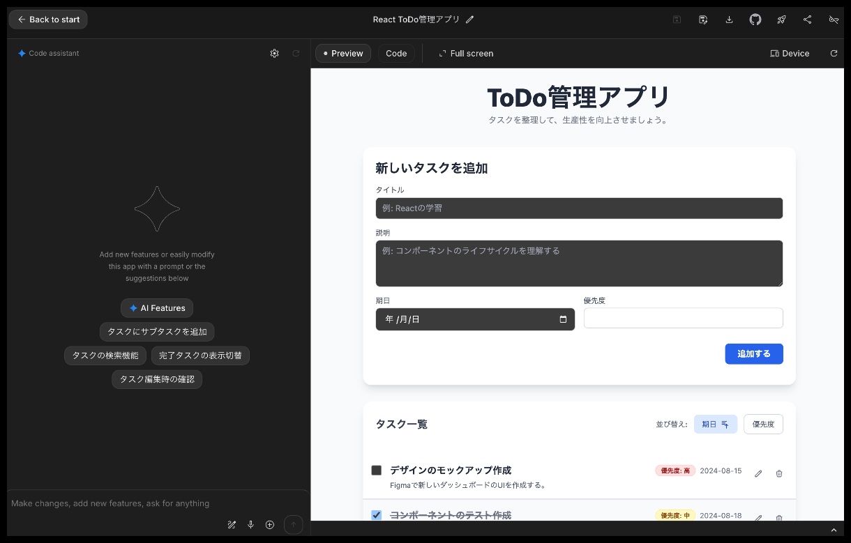Click the Back to start button
The height and width of the screenshot is (543, 851).
[48, 20]
